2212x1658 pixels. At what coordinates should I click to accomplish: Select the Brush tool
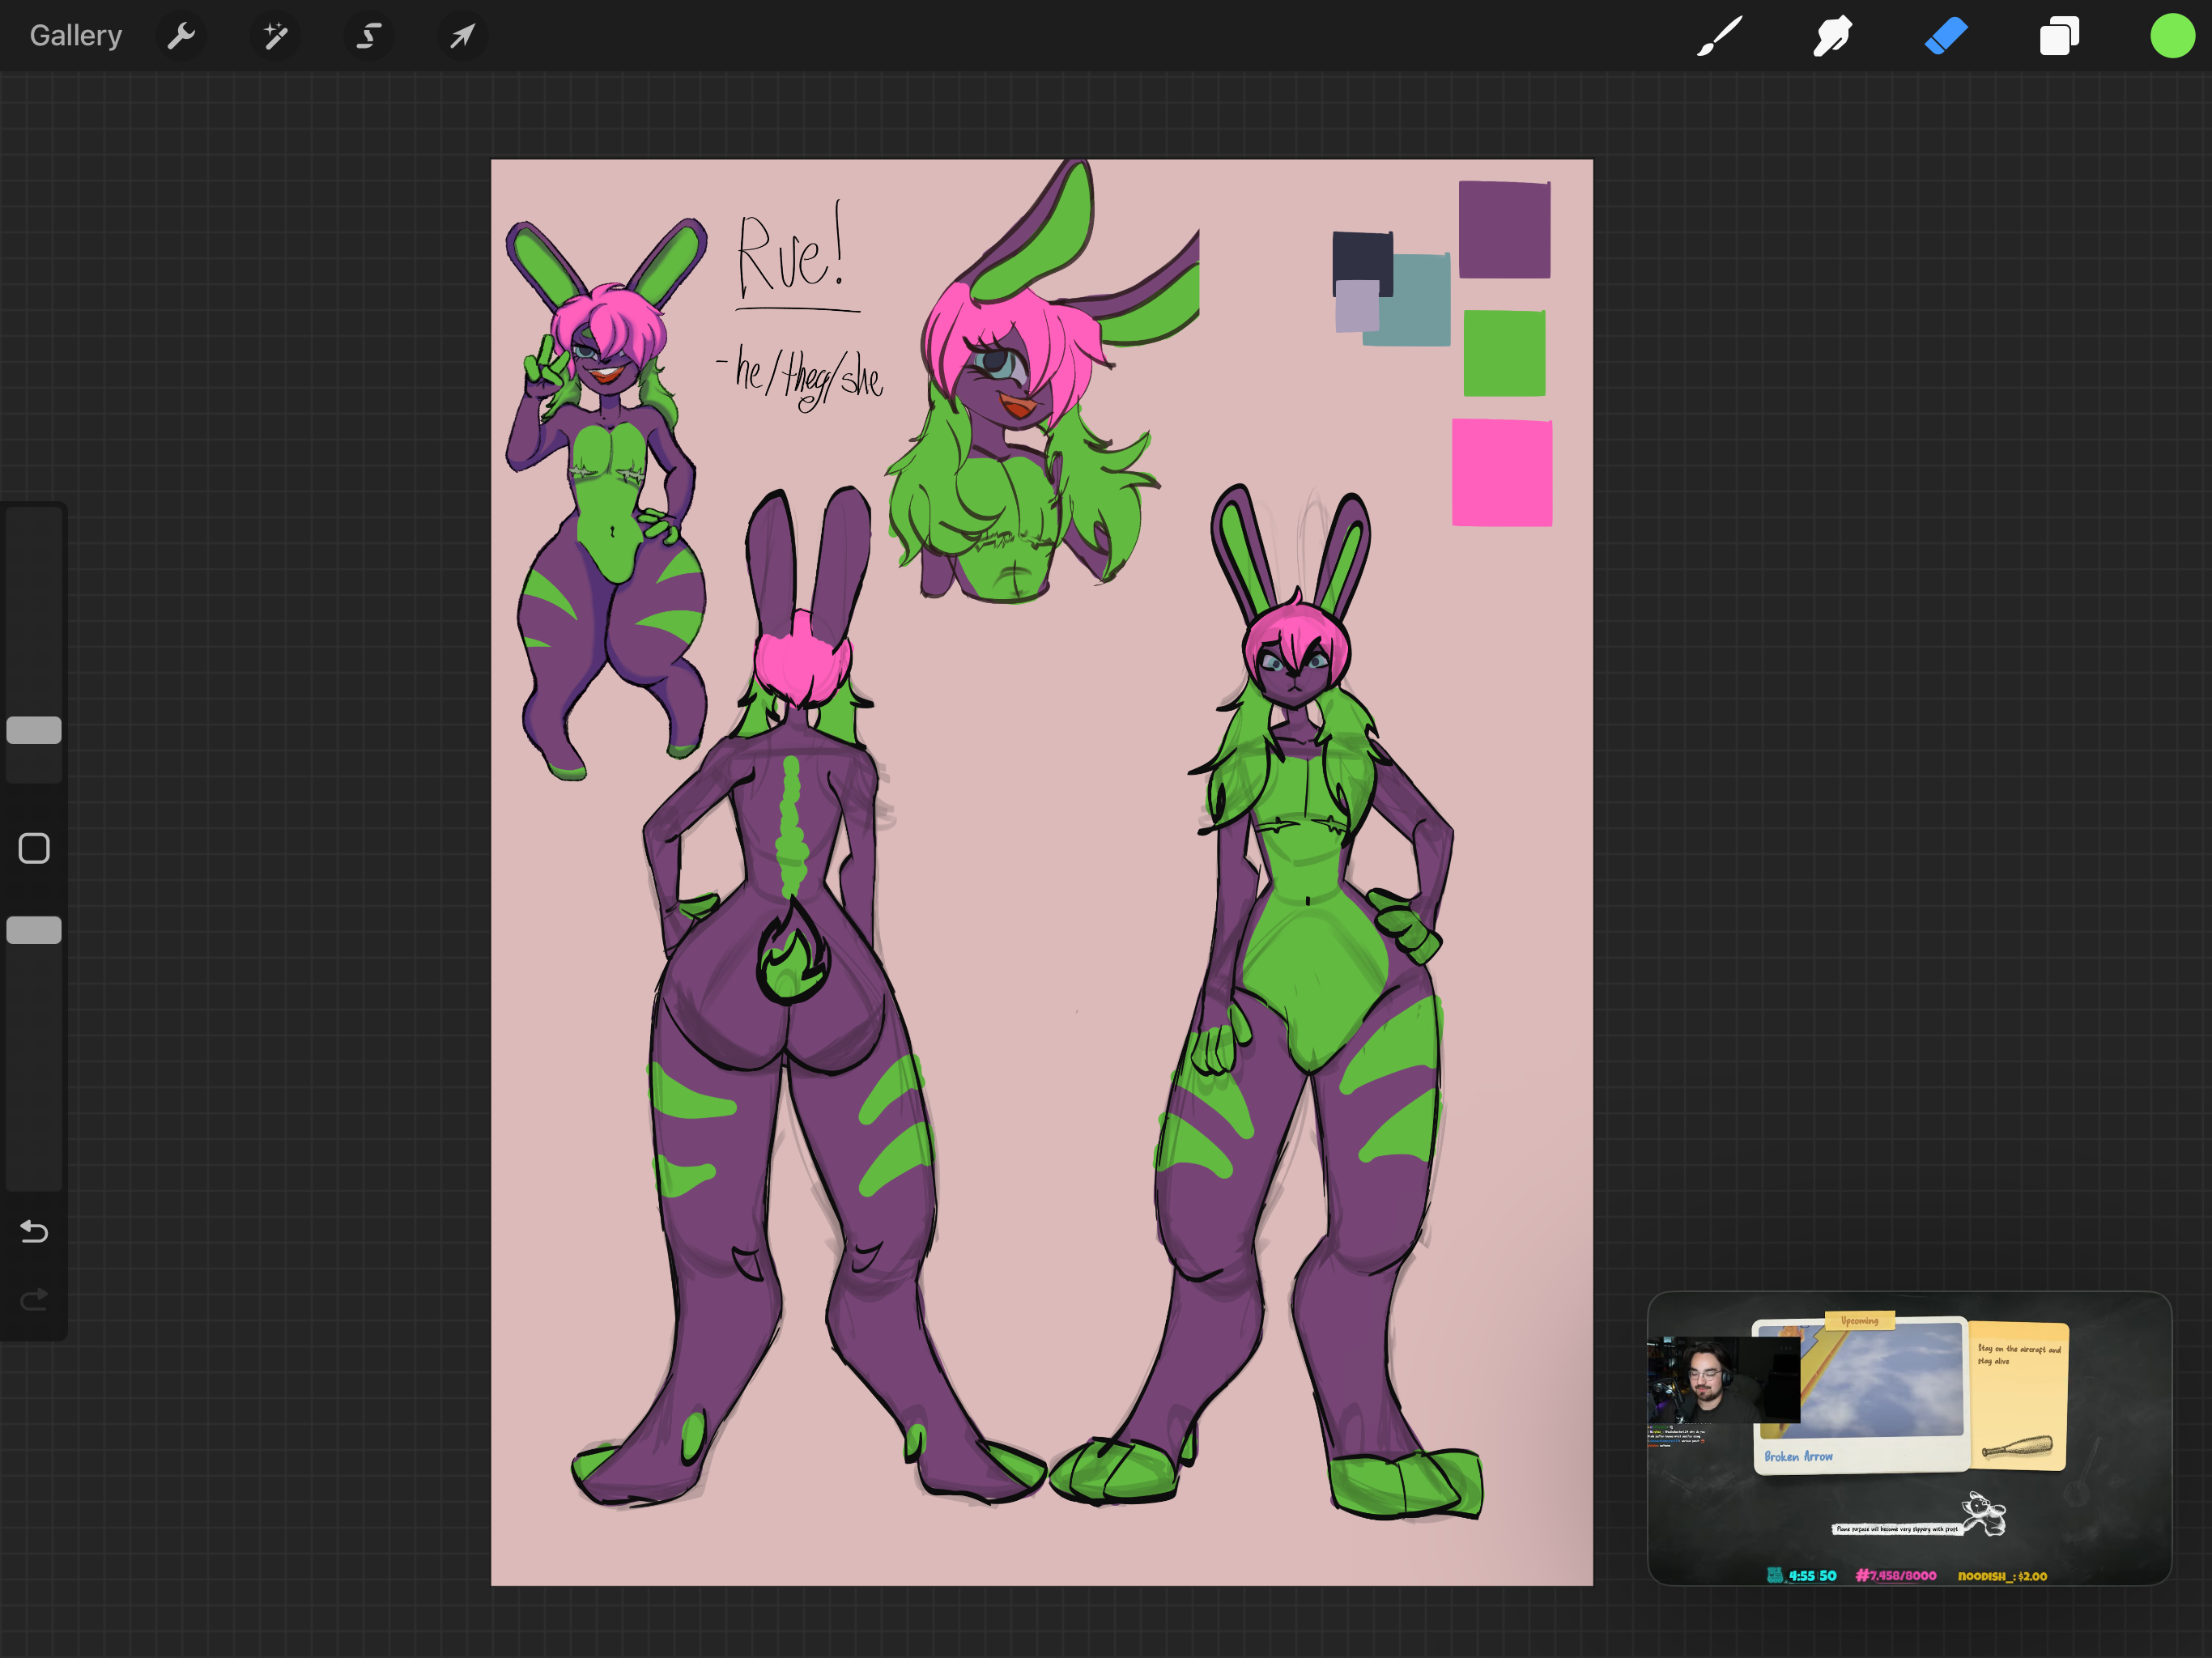point(1720,36)
